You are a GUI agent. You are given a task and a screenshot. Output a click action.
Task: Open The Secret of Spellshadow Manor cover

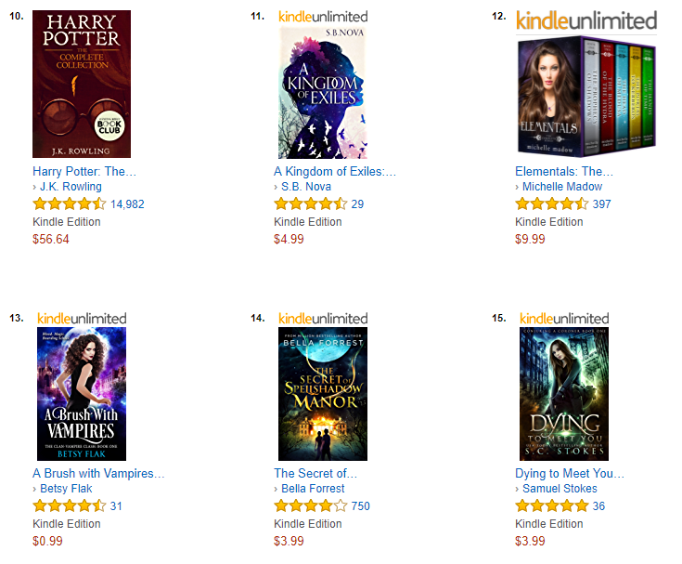coord(323,394)
